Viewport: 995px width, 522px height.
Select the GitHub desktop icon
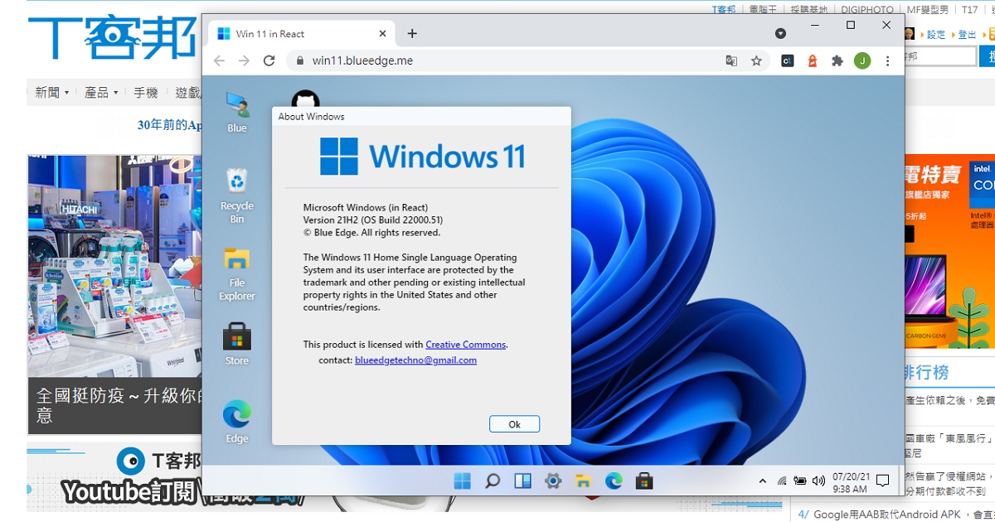pos(305,99)
